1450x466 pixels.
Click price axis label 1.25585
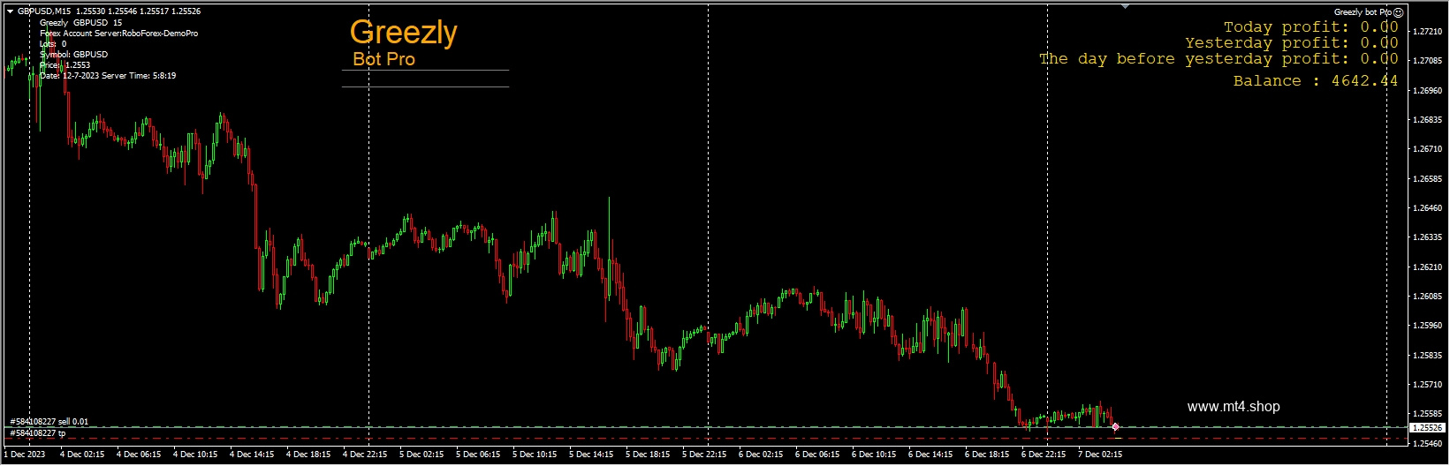[1428, 414]
